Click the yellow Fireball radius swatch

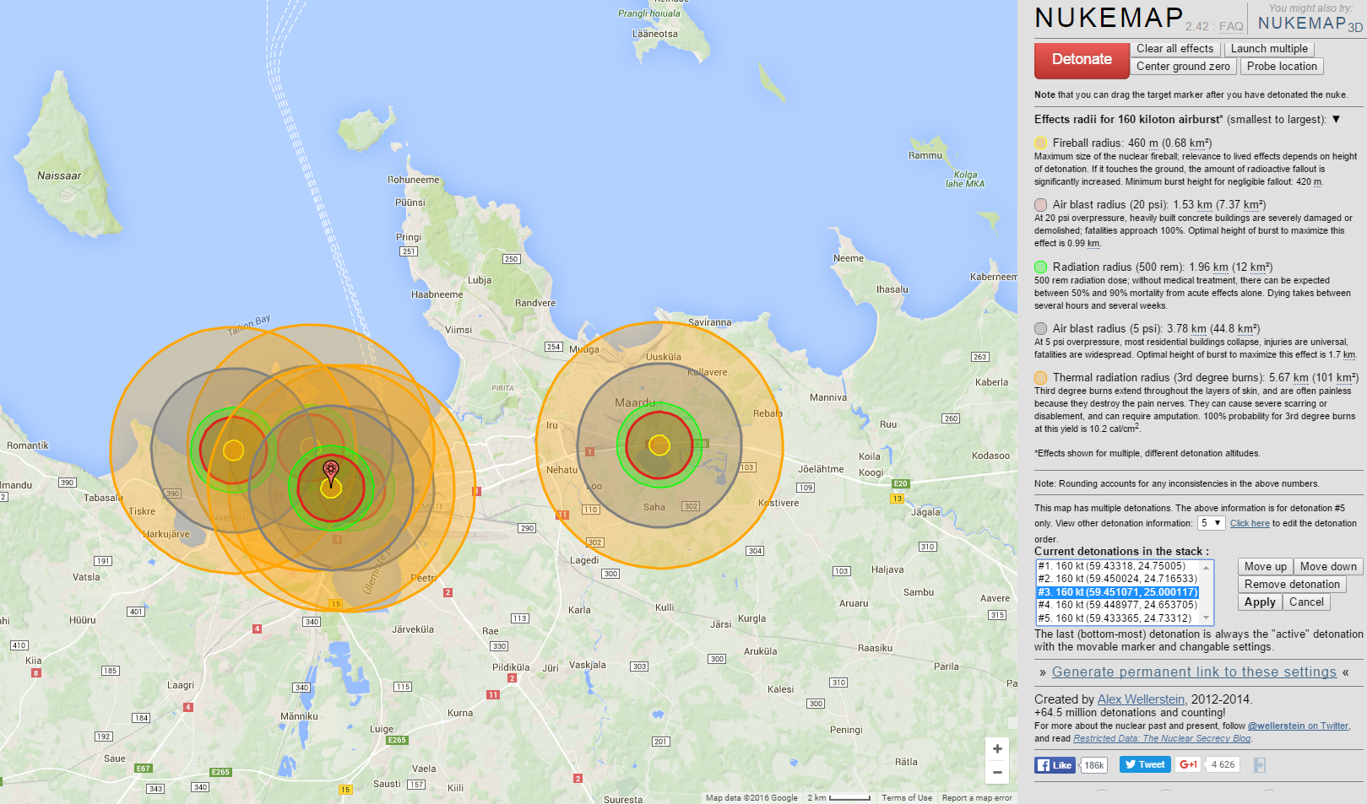click(x=1041, y=143)
